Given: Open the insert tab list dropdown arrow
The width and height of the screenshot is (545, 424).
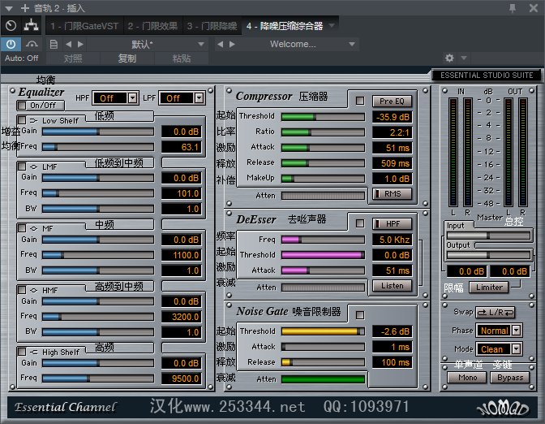Looking at the screenshot, I should 332,25.
